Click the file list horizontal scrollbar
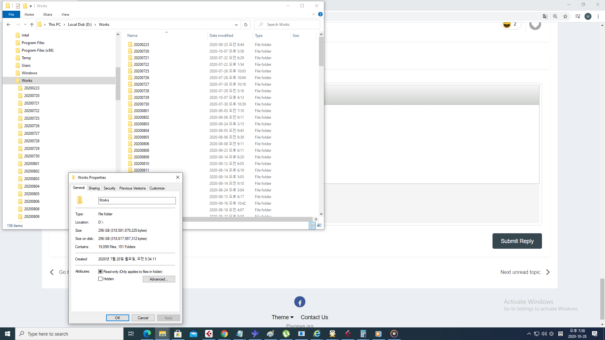605x340 pixels. coord(247,219)
